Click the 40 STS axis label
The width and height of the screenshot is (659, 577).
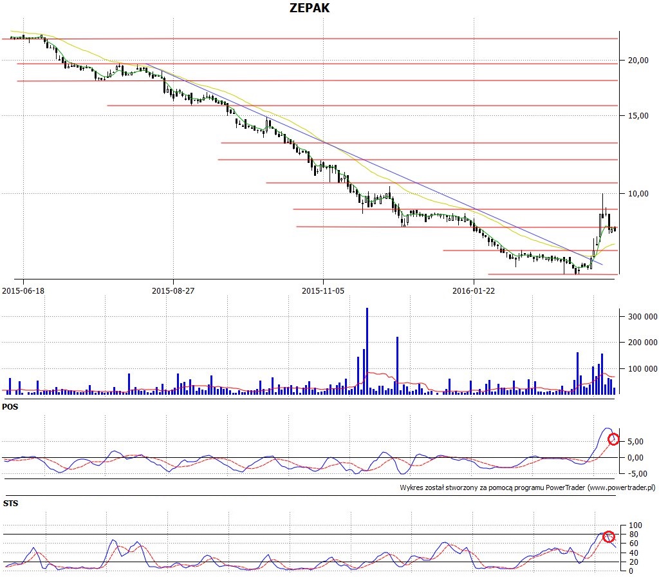click(634, 553)
